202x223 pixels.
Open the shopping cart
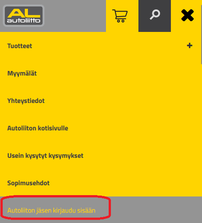[x=120, y=16]
